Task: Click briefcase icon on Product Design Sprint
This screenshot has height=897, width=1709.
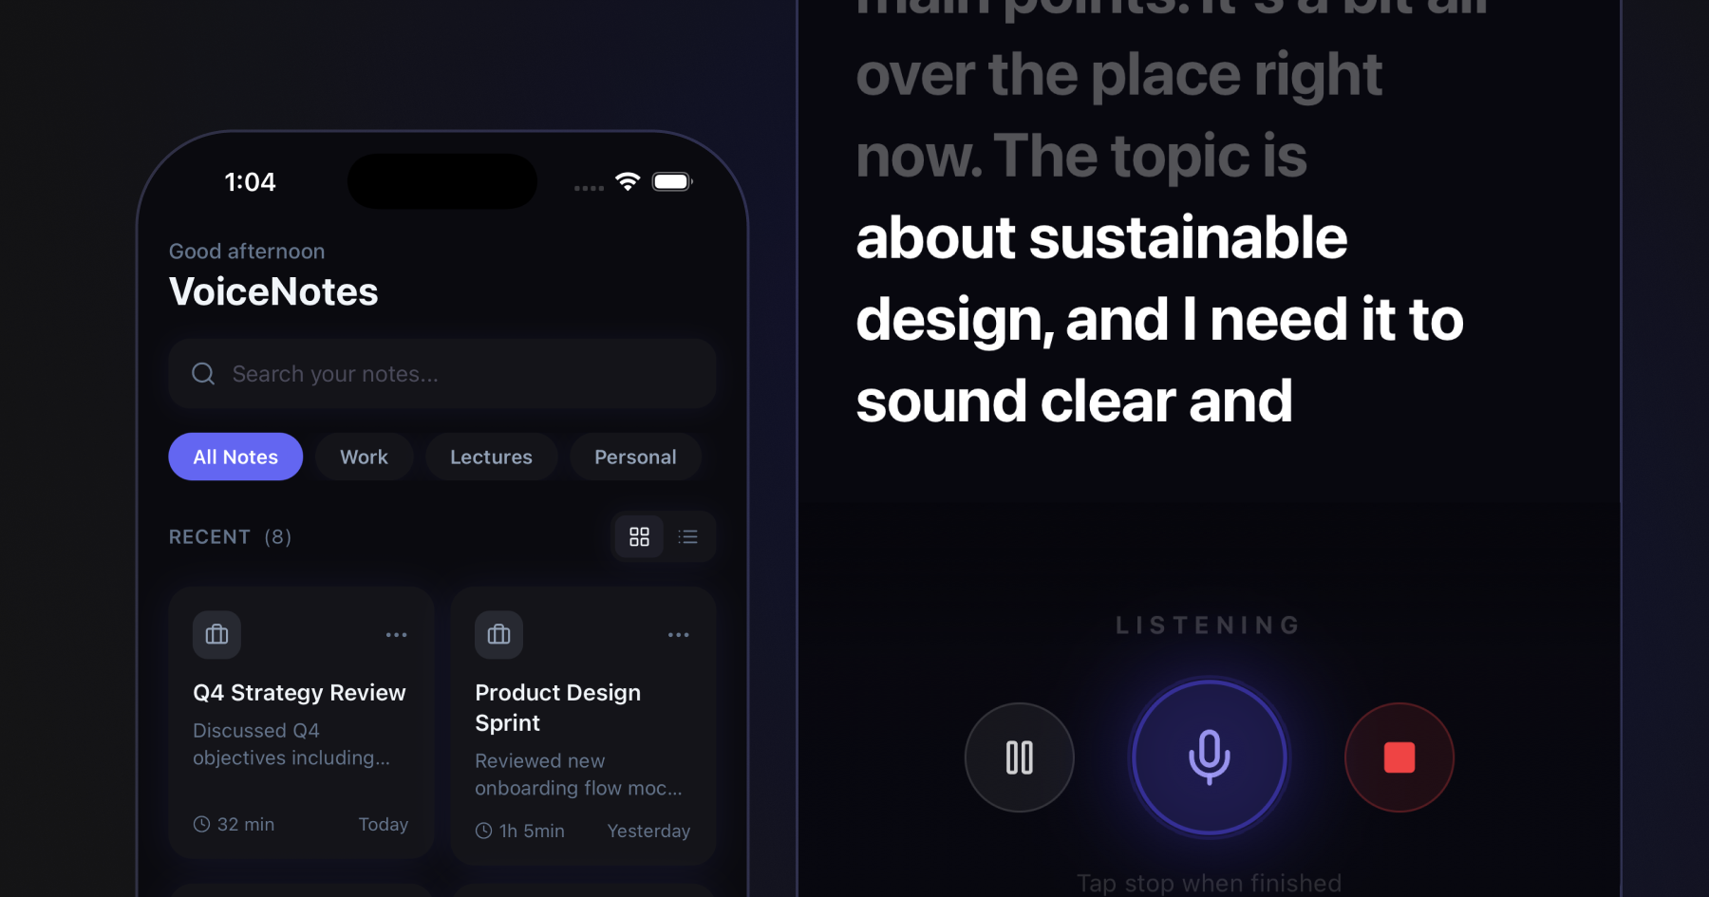Action: [498, 635]
